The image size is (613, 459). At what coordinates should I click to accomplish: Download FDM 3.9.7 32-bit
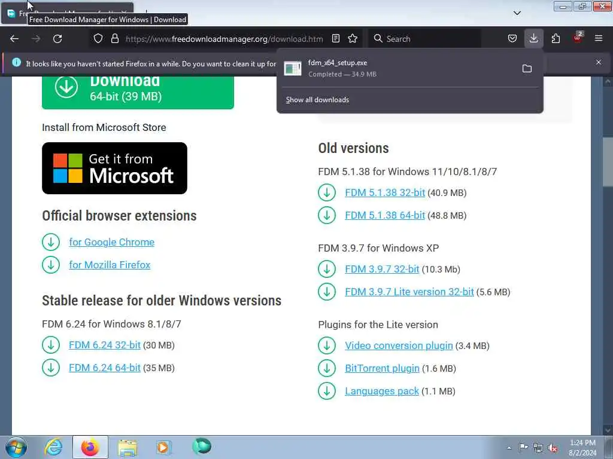tap(382, 270)
